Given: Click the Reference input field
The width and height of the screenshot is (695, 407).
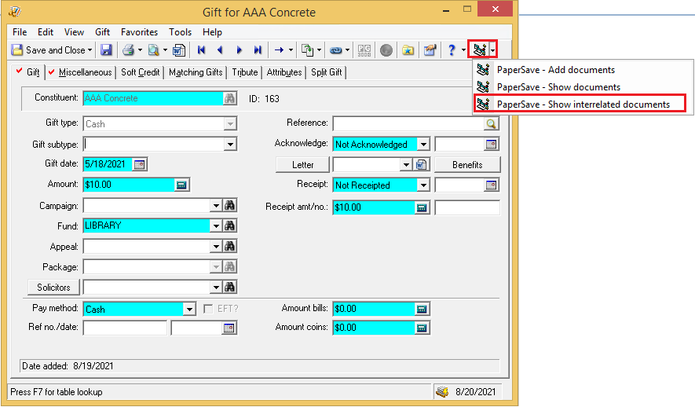Looking at the screenshot, I should click(408, 124).
